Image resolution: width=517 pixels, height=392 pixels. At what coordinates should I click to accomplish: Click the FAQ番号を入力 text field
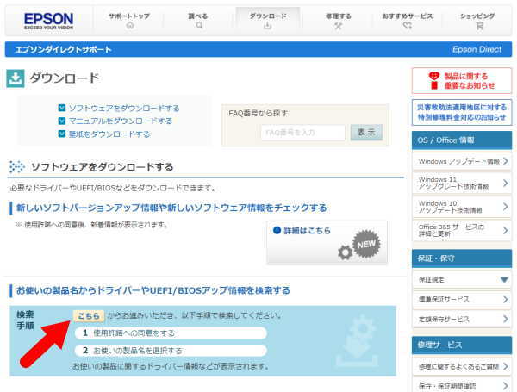[302, 133]
